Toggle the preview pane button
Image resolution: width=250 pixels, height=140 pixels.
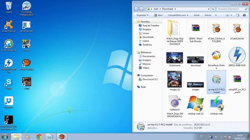237,15
